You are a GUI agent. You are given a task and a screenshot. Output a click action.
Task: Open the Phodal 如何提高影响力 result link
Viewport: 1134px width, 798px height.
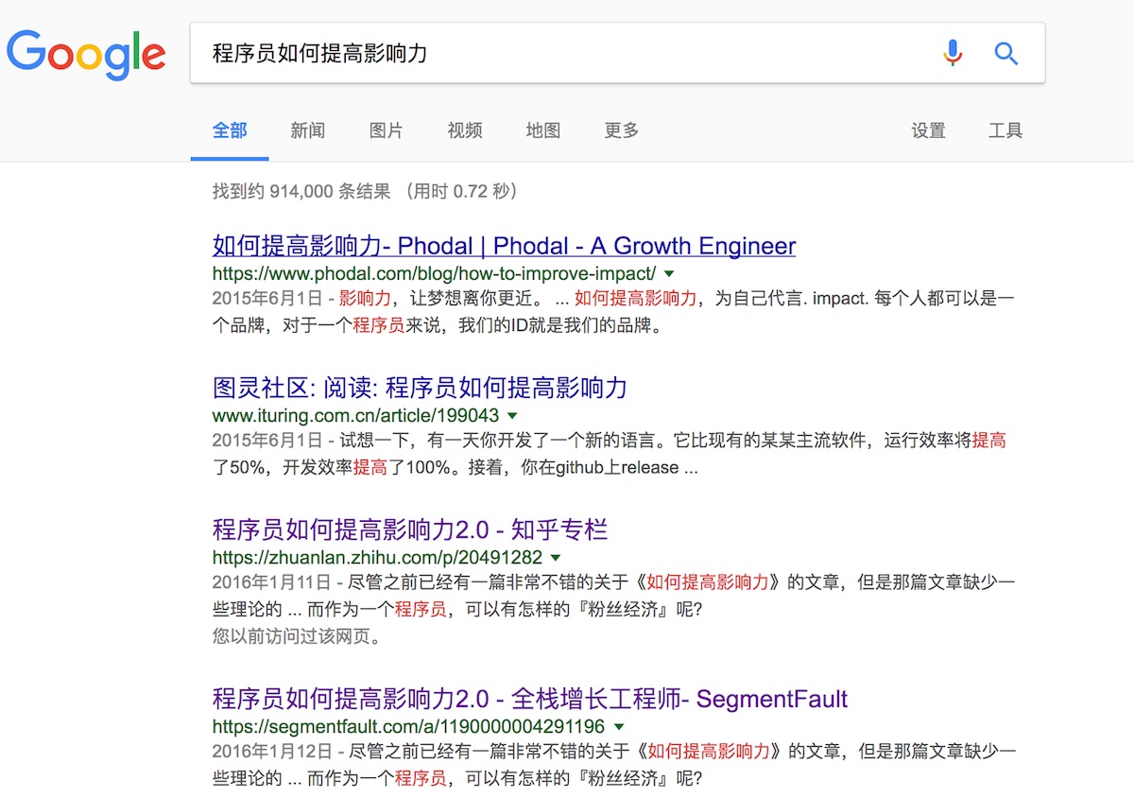[504, 246]
